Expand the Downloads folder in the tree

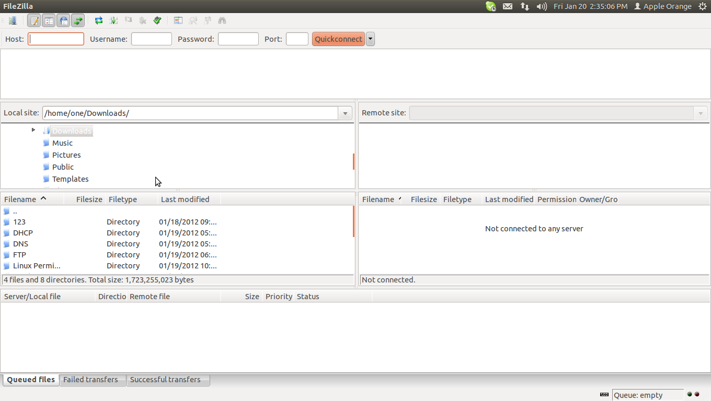(x=33, y=130)
